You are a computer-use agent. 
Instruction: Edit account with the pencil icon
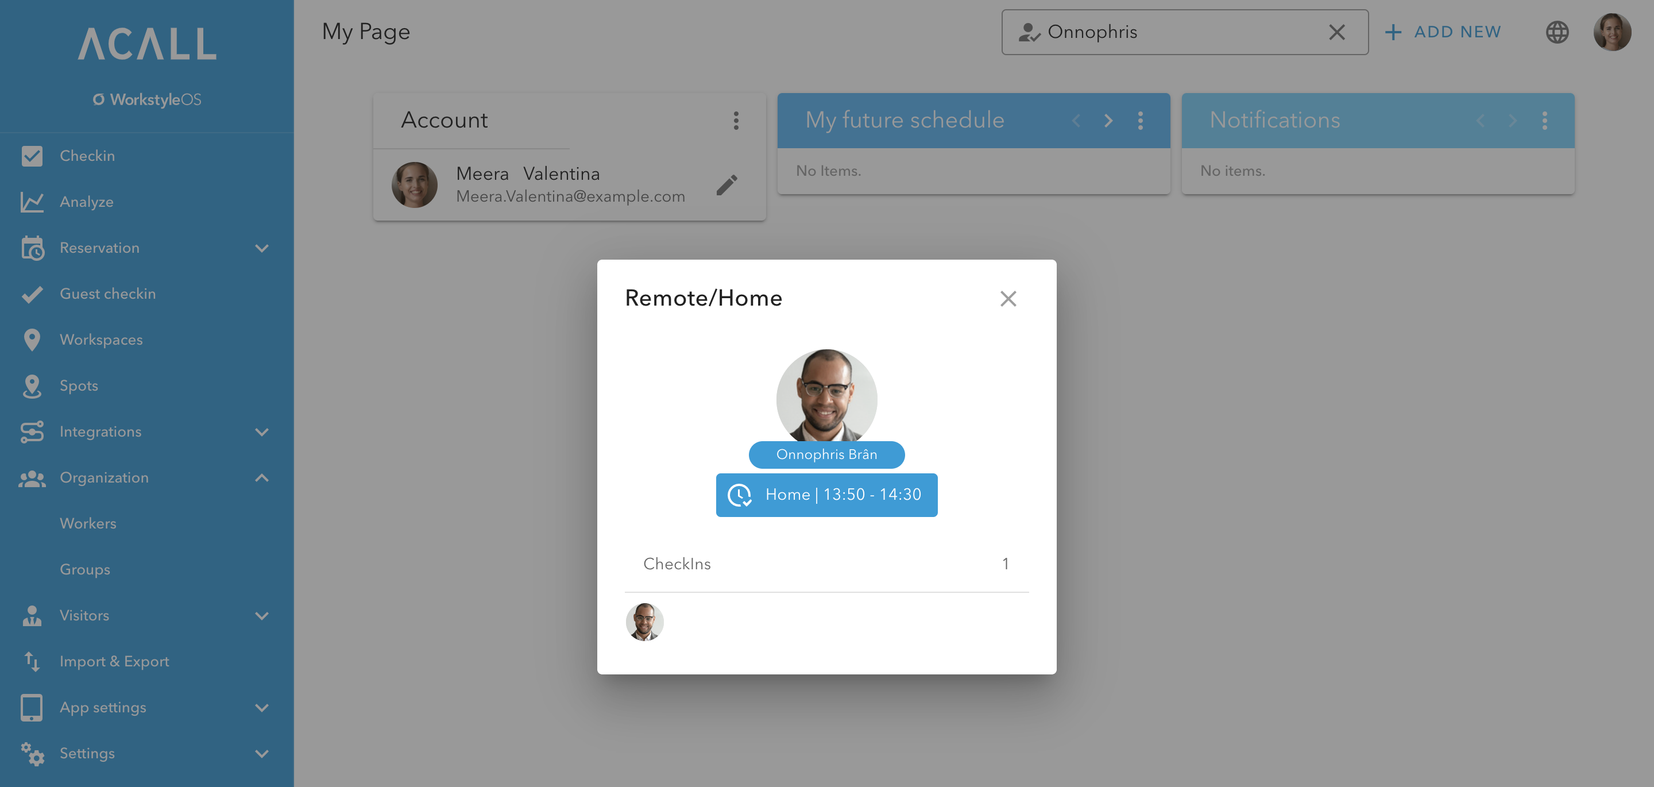point(727,185)
